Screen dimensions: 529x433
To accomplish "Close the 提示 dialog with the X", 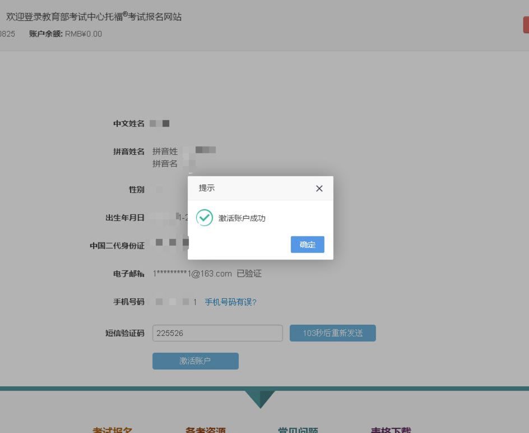I will coord(319,188).
